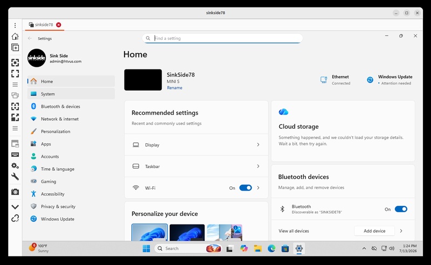Click the chevron beside Add device
Image resolution: width=431 pixels, height=265 pixels.
pyautogui.click(x=401, y=231)
